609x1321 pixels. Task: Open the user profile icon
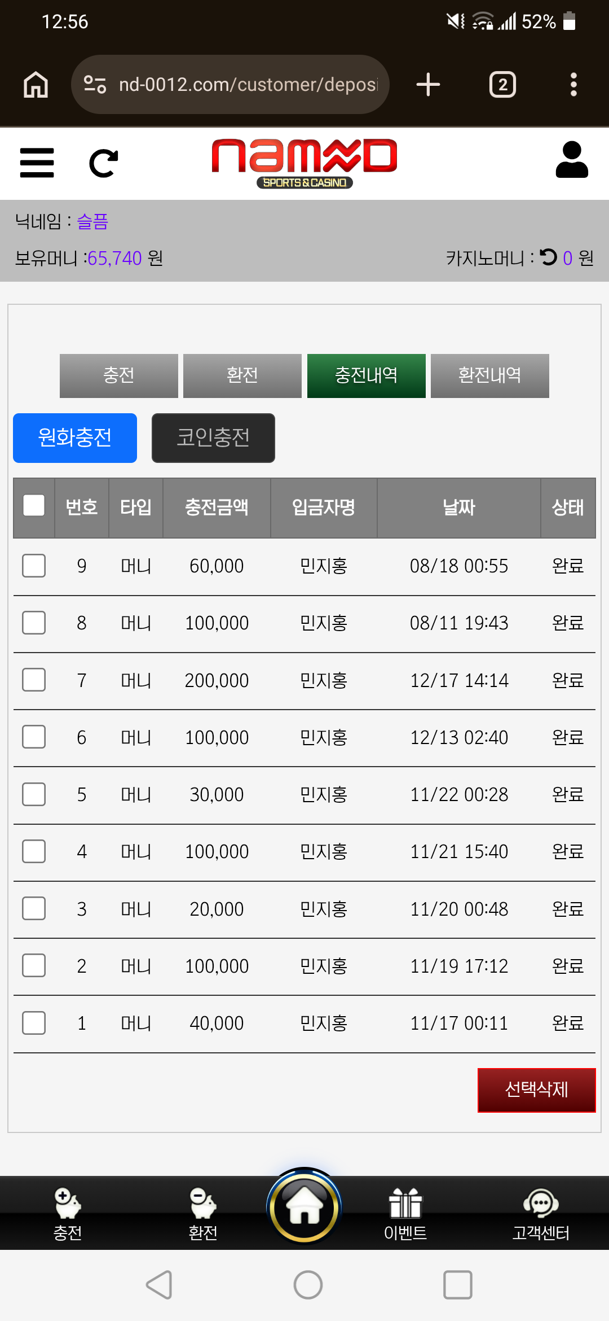(x=572, y=160)
